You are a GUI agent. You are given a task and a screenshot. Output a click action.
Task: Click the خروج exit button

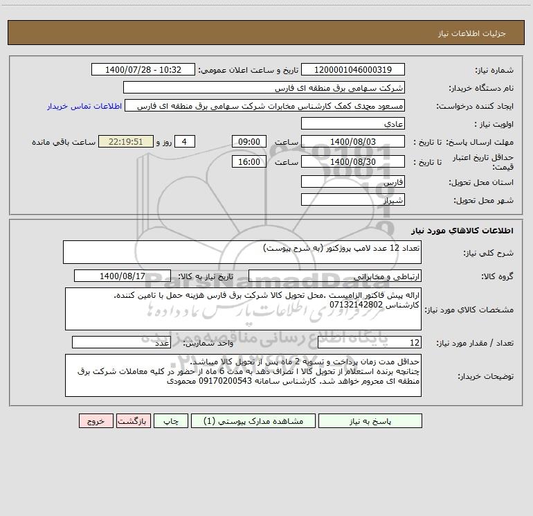click(96, 420)
